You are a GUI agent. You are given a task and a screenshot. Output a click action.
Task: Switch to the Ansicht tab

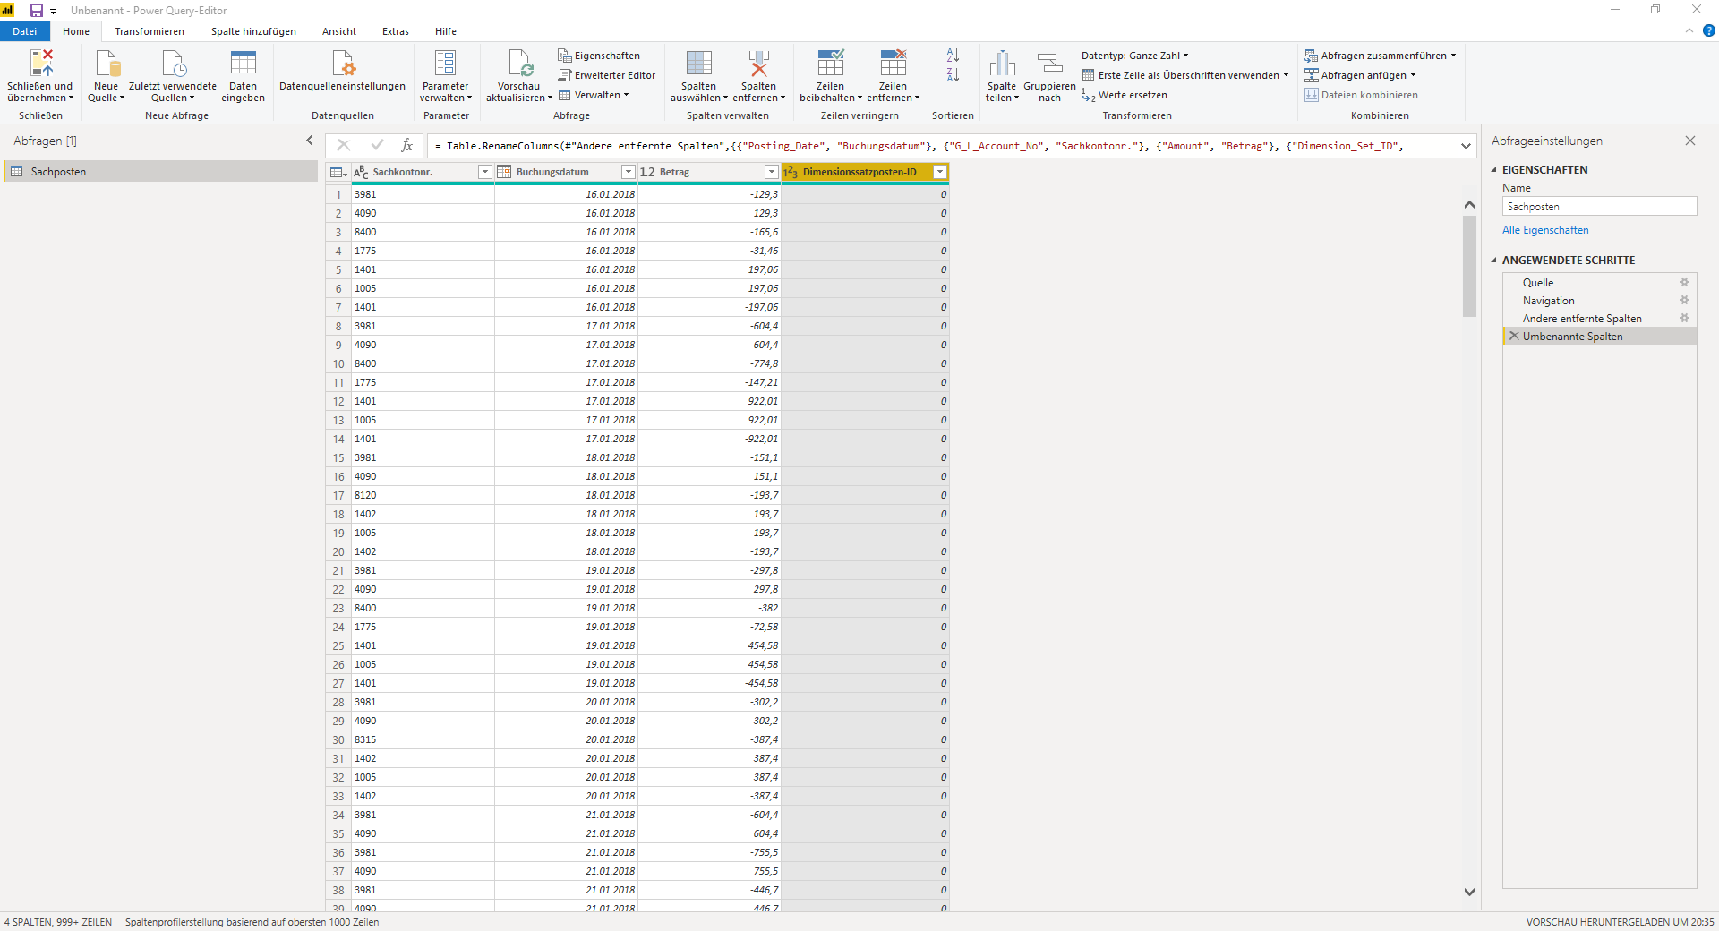pyautogui.click(x=339, y=31)
